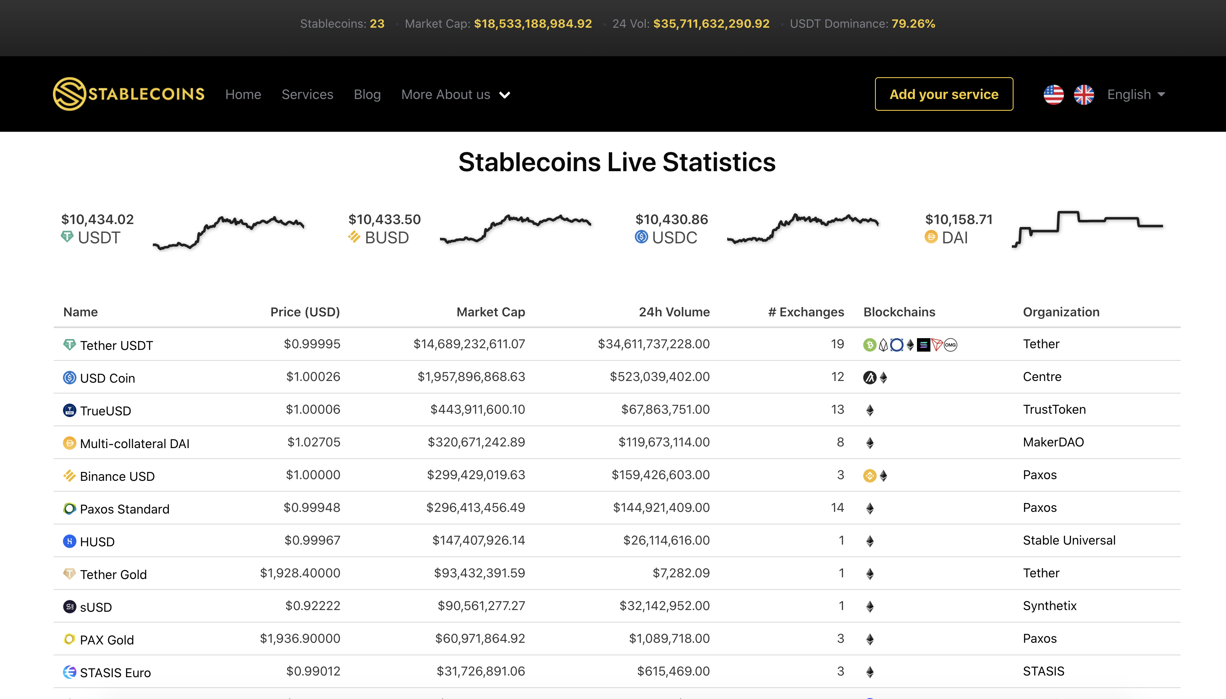Click the Binance Chain icon in Binance USD row
The image size is (1226, 699).
coord(870,475)
